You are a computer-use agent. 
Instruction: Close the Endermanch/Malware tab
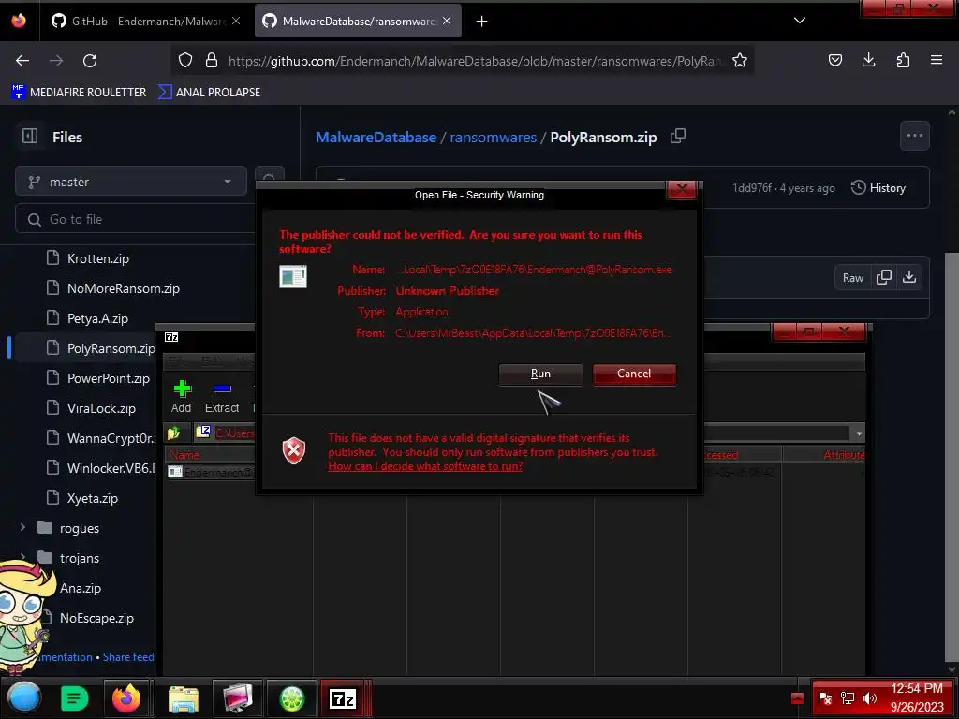click(x=236, y=21)
